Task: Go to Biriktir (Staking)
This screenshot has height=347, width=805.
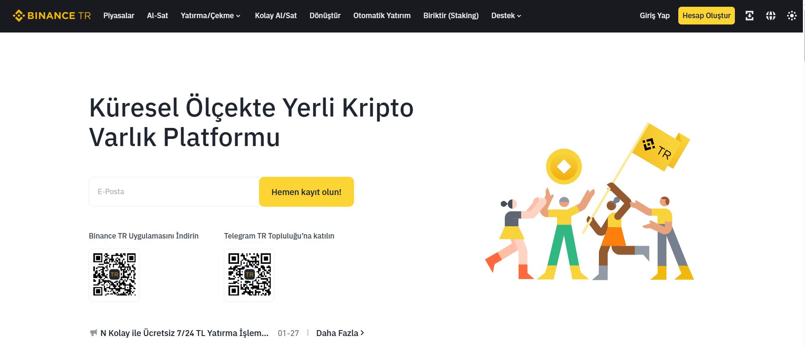Action: pos(451,16)
